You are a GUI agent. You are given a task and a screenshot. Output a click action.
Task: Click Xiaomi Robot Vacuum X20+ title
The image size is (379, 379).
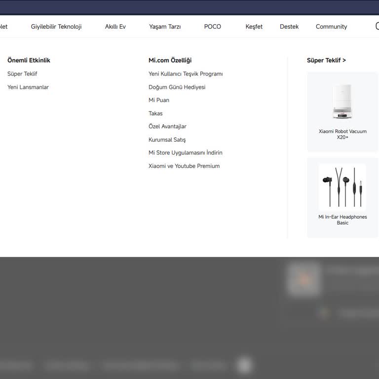click(x=342, y=134)
